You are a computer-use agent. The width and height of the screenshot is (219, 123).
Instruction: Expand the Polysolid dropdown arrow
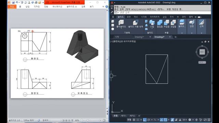(x=121, y=29)
